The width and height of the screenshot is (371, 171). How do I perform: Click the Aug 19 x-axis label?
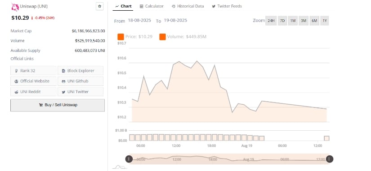pos(247,146)
